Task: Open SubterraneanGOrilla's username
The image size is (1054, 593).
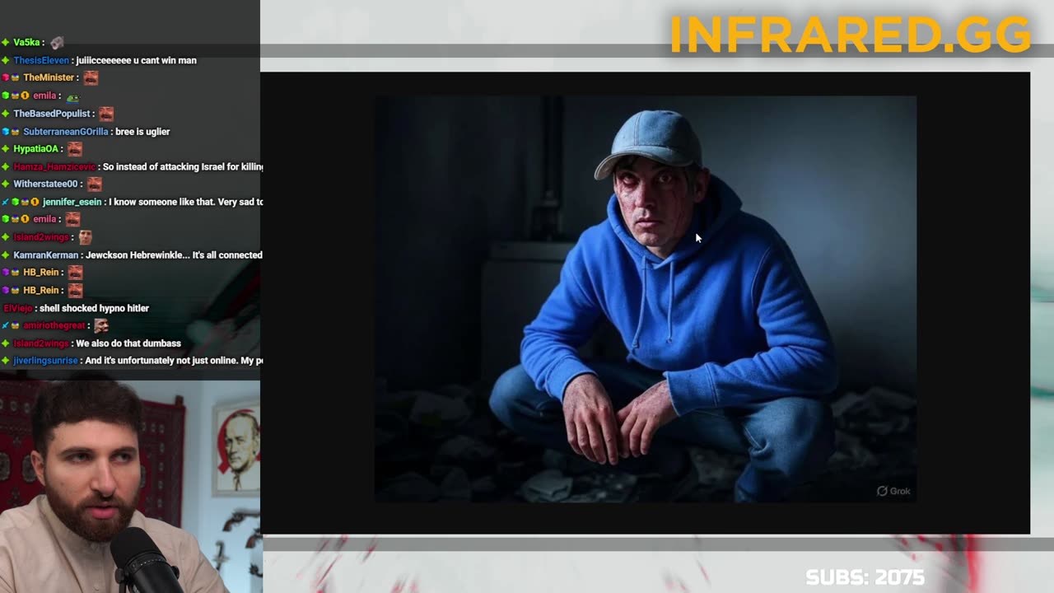Action: 66,132
